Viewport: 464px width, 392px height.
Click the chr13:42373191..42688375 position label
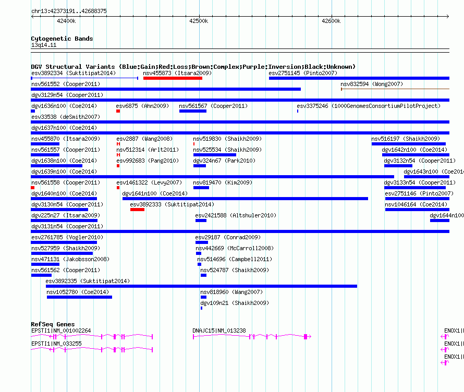(69, 11)
